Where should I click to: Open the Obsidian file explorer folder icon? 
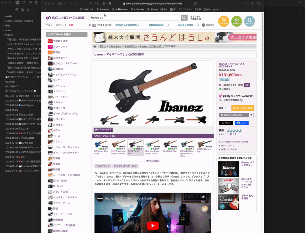coord(17,2)
